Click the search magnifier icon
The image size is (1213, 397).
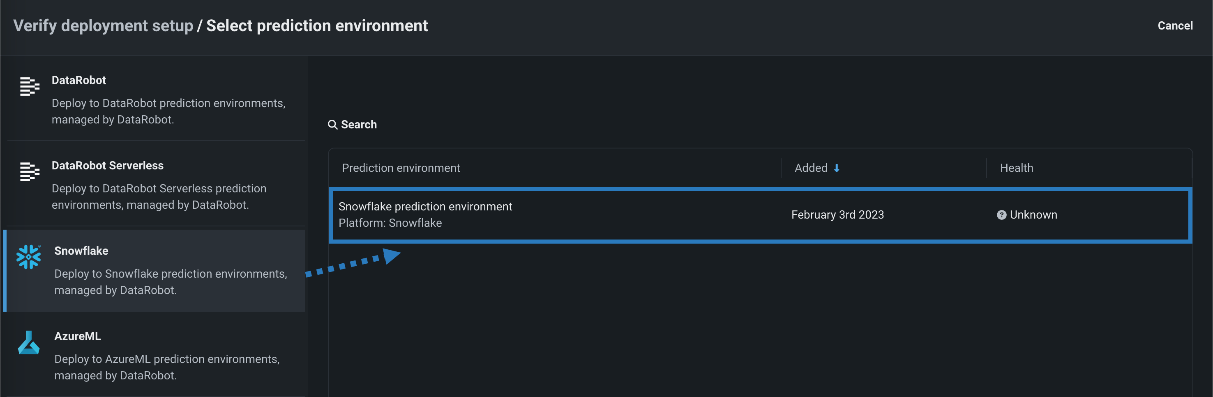tap(332, 125)
